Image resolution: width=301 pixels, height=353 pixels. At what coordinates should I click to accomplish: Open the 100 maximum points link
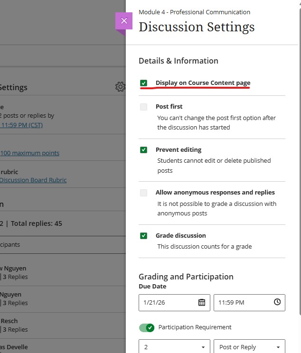[30, 153]
